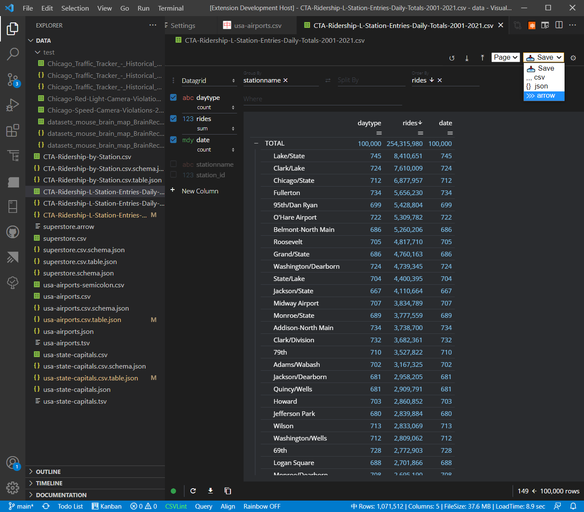Image resolution: width=584 pixels, height=512 pixels.
Task: Click the open preview icon in editor title
Action: click(545, 25)
